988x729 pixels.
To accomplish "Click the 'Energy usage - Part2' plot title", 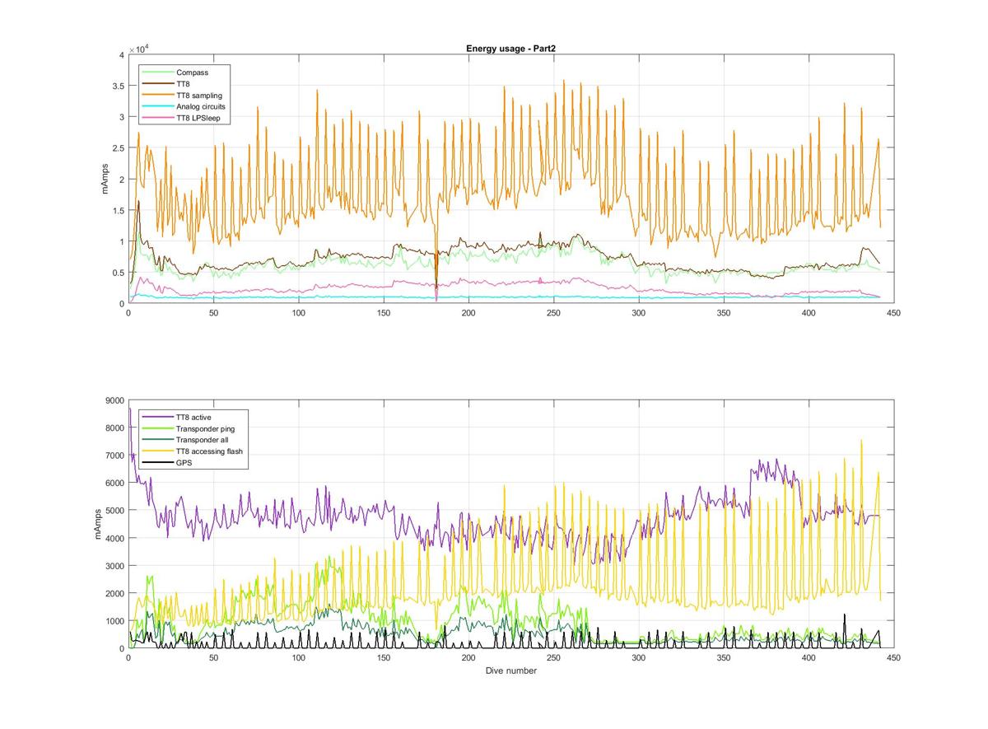I will [x=512, y=49].
